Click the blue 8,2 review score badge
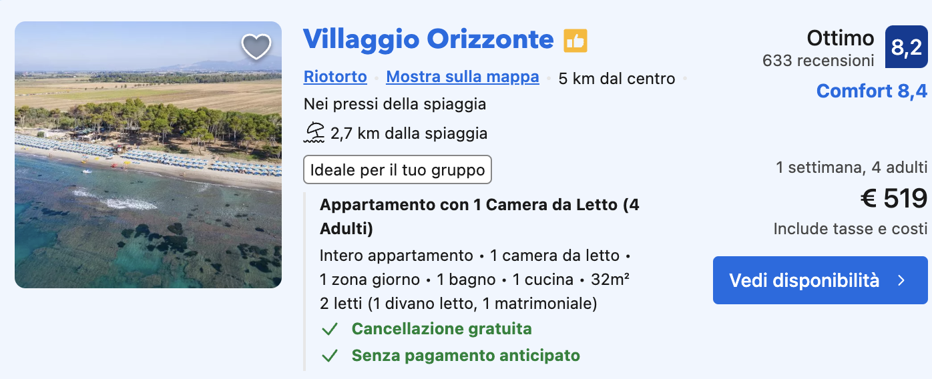932x379 pixels. coord(906,47)
